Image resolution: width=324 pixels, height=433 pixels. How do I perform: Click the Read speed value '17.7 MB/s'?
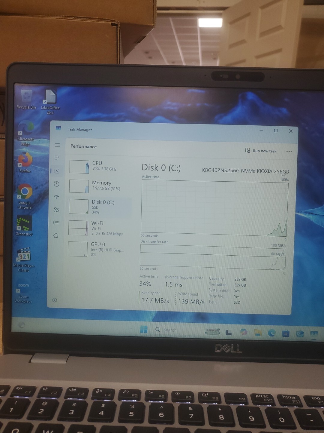[x=155, y=300]
